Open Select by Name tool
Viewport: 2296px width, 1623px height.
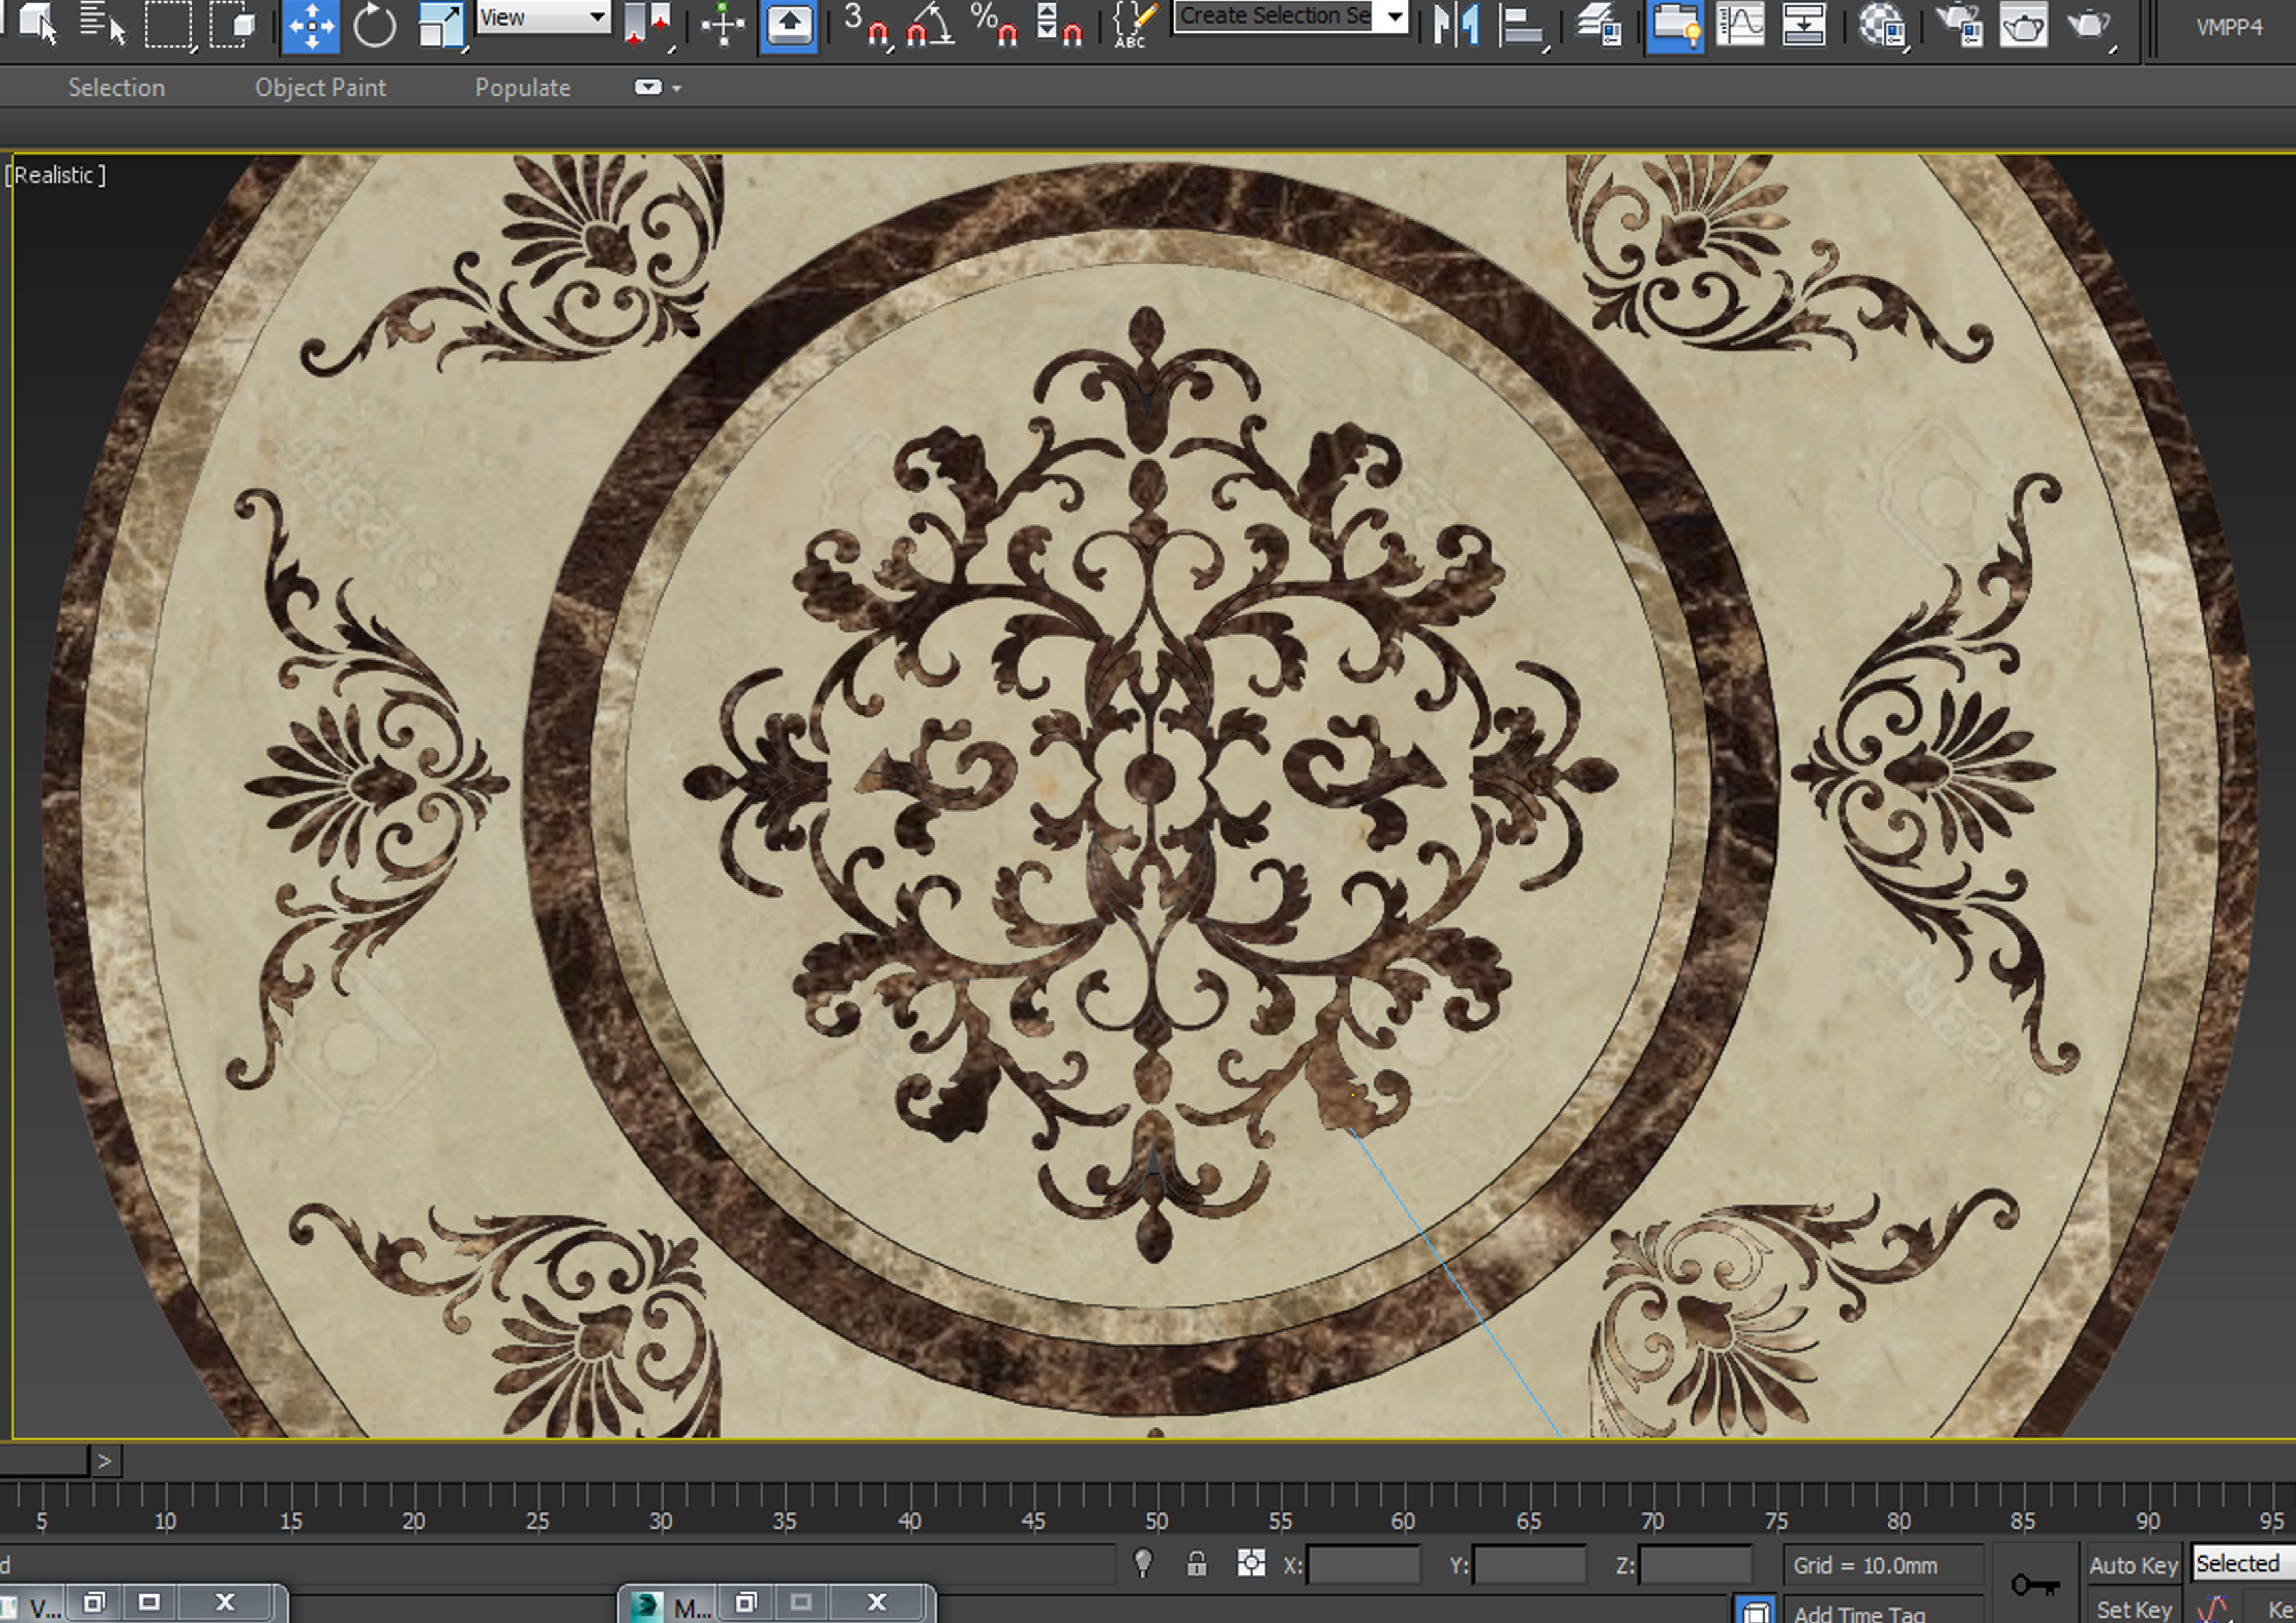(x=103, y=24)
